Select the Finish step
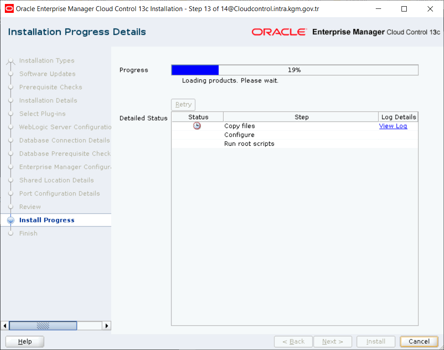Image resolution: width=444 pixels, height=350 pixels. (x=28, y=233)
